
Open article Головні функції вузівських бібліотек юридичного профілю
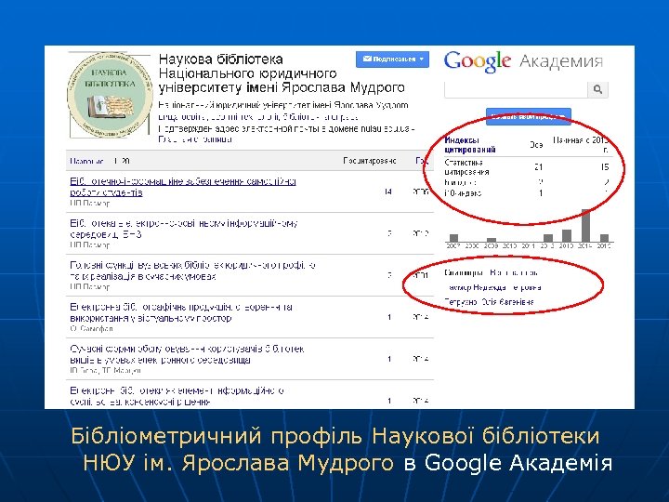(x=192, y=271)
